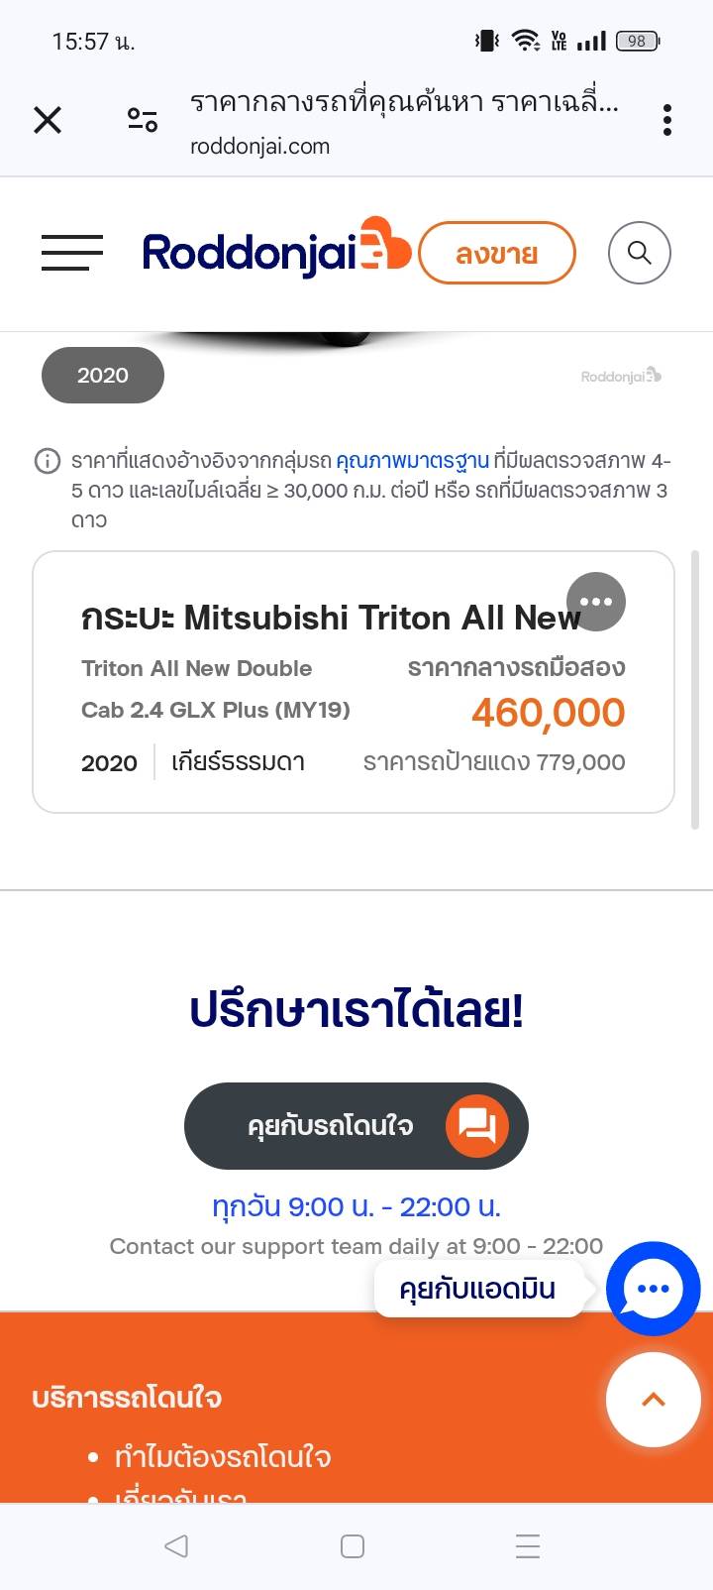Open Roddonjai hamburger menu
The width and height of the screenshot is (713, 1590).
click(x=72, y=253)
